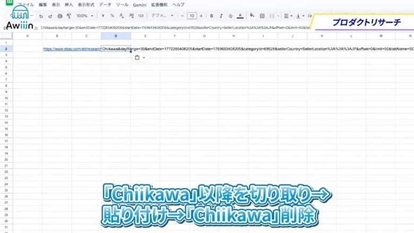Select row 30 header
The height and width of the screenshot is (233, 414).
(6, 221)
